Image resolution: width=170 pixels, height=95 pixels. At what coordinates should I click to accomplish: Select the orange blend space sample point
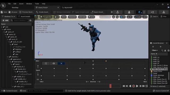106,61
